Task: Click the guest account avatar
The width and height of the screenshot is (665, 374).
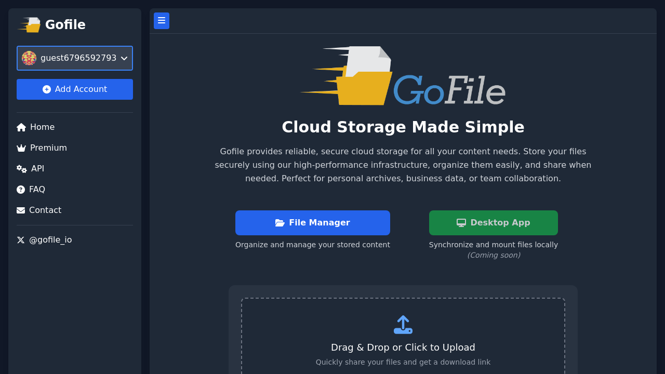Action: (29, 58)
